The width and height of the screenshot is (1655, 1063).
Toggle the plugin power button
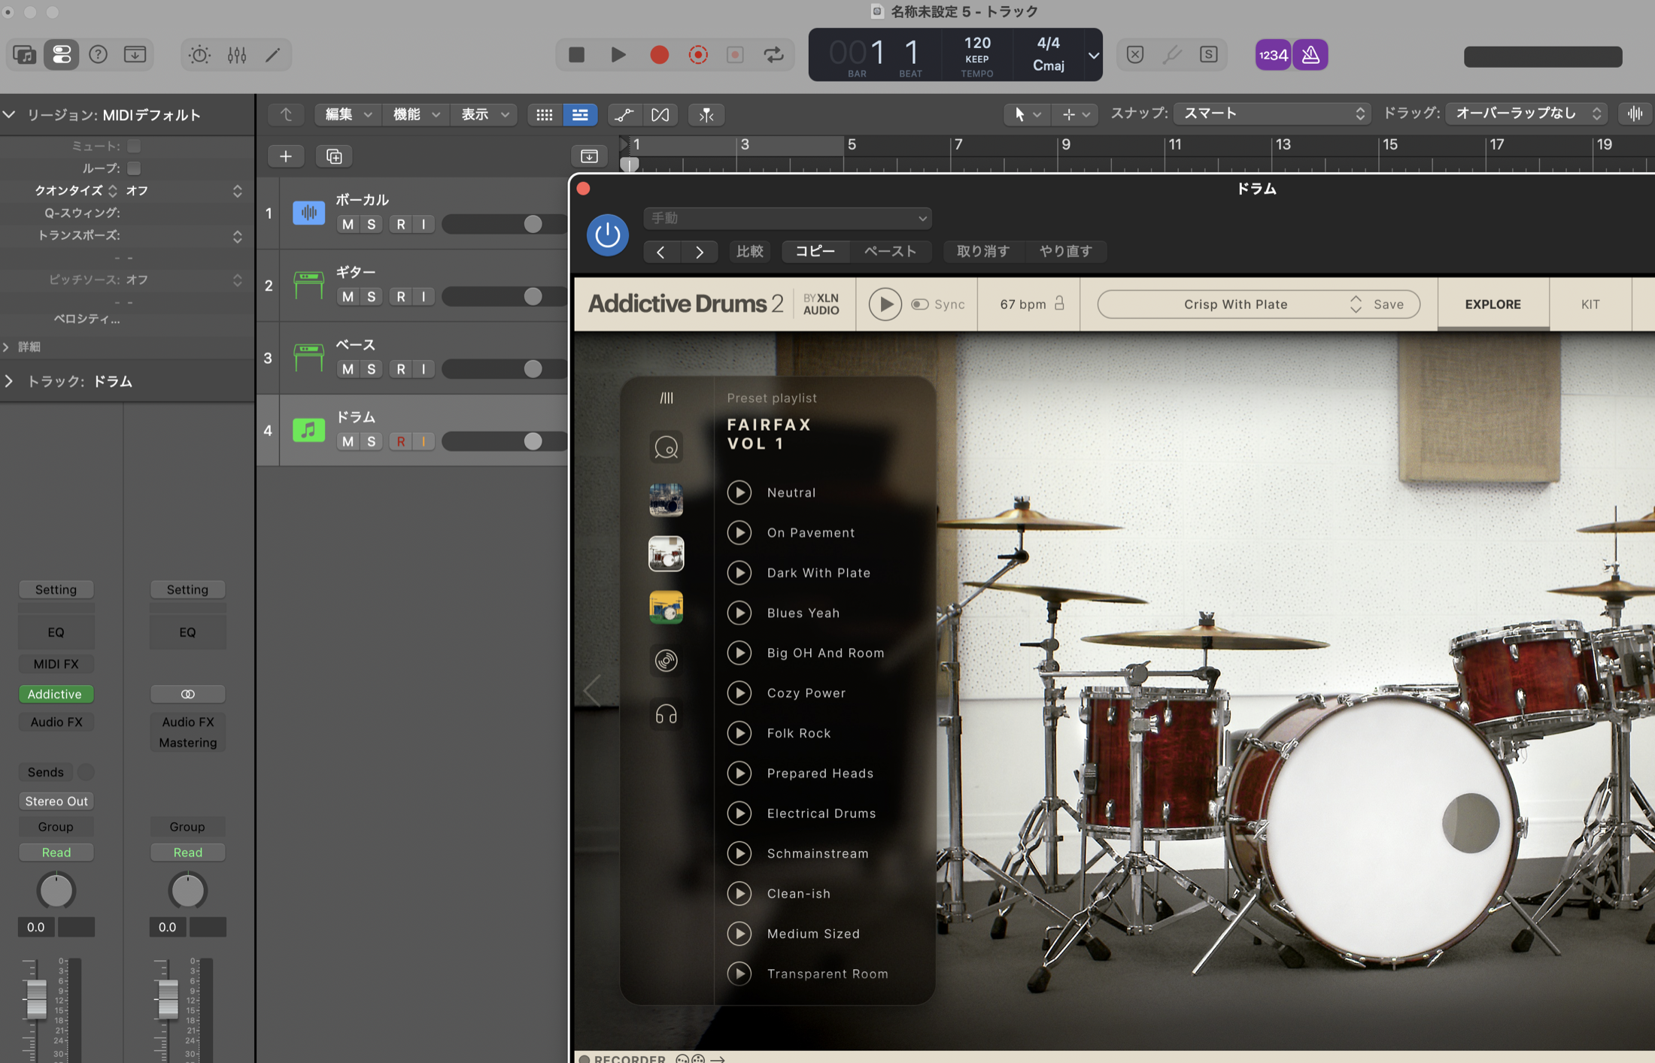tap(608, 235)
